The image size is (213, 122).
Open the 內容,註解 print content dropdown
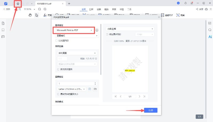(130, 29)
